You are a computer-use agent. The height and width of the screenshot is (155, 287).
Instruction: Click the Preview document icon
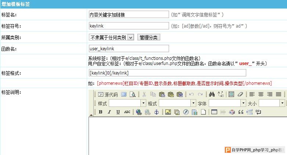[132, 94]
